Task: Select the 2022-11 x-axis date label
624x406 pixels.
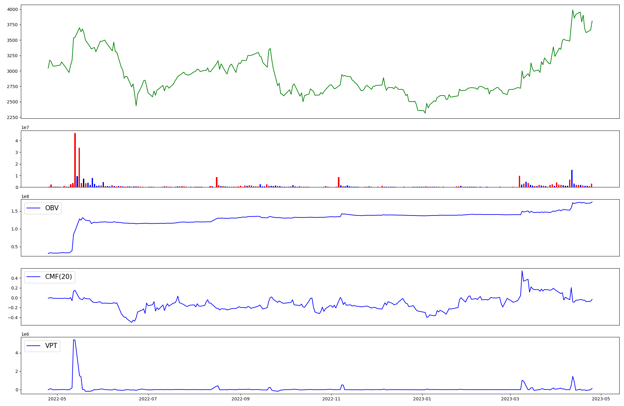Action: pyautogui.click(x=331, y=399)
